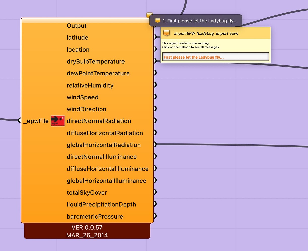Click the warning balloon speech bubble icon

click(x=158, y=21)
